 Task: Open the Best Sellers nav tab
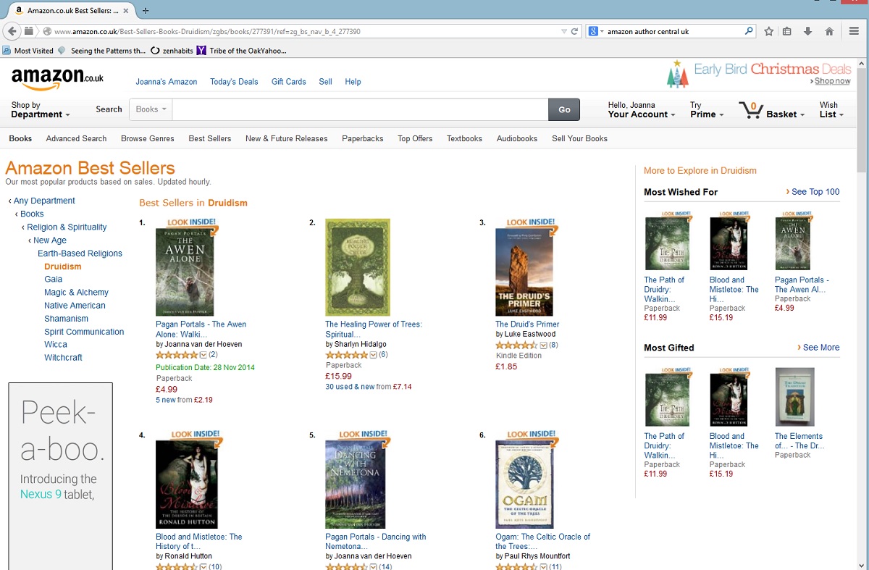point(209,138)
